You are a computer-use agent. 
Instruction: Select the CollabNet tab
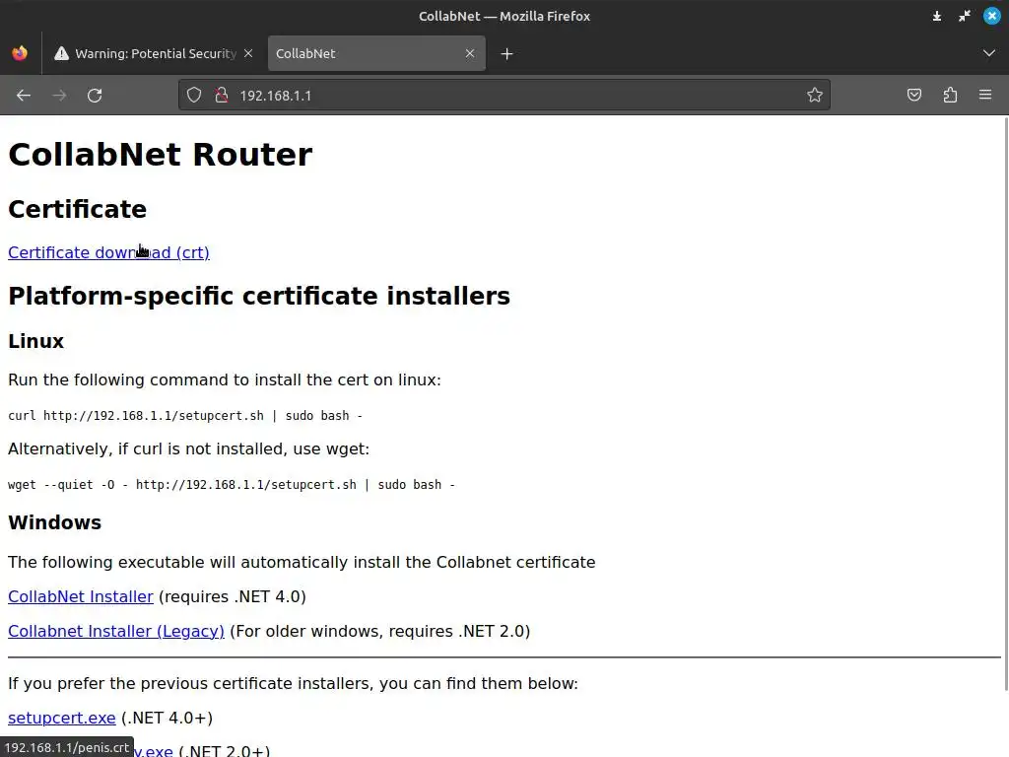[x=376, y=53]
